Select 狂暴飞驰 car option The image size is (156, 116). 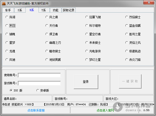[x=87, y=17]
